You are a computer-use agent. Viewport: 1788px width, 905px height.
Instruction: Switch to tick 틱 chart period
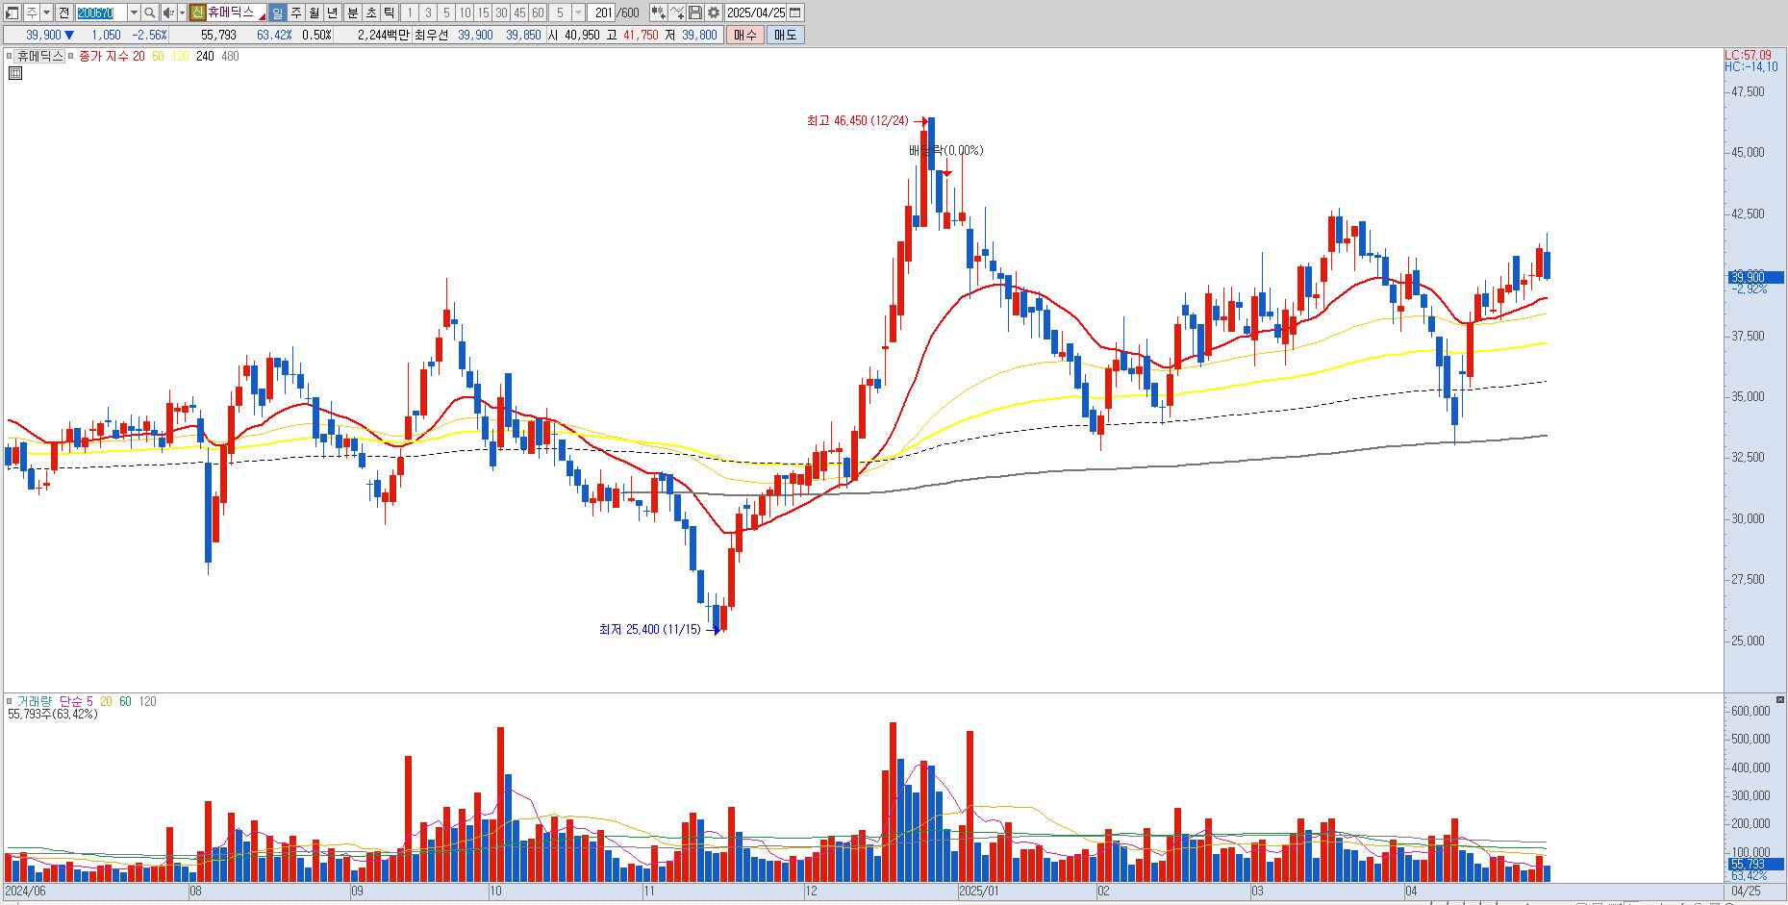389,13
